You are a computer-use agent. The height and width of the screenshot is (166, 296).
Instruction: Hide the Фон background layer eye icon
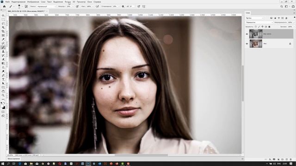point(247,44)
